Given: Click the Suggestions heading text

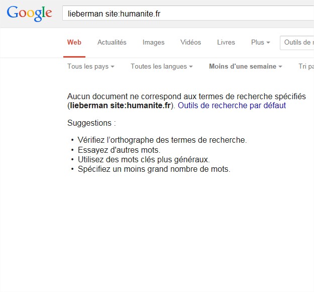Looking at the screenshot, I should click(91, 123).
